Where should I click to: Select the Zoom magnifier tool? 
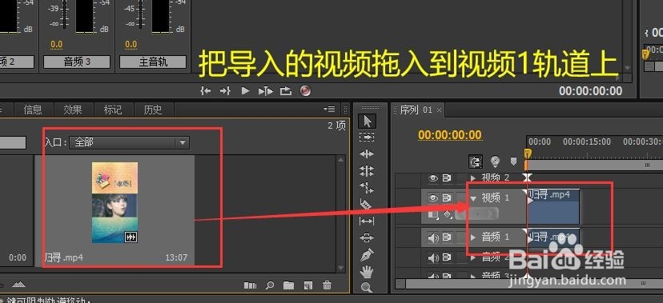tap(367, 288)
